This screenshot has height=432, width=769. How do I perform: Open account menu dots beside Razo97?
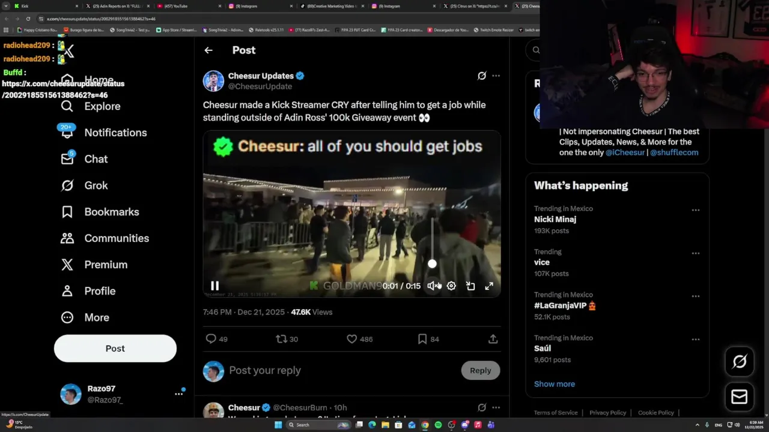point(178,394)
